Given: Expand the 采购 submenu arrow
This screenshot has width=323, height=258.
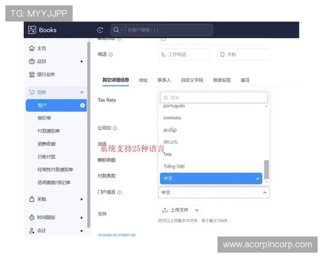Looking at the screenshot, I should pyautogui.click(x=82, y=199).
